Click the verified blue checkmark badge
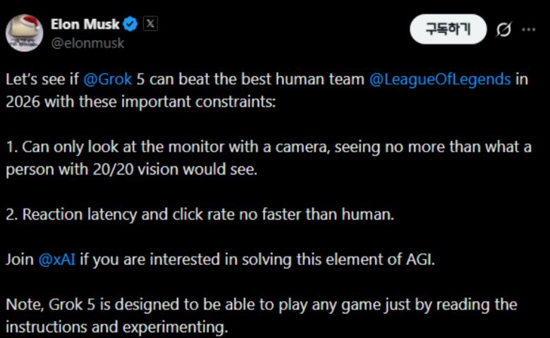This screenshot has width=550, height=338. point(130,24)
